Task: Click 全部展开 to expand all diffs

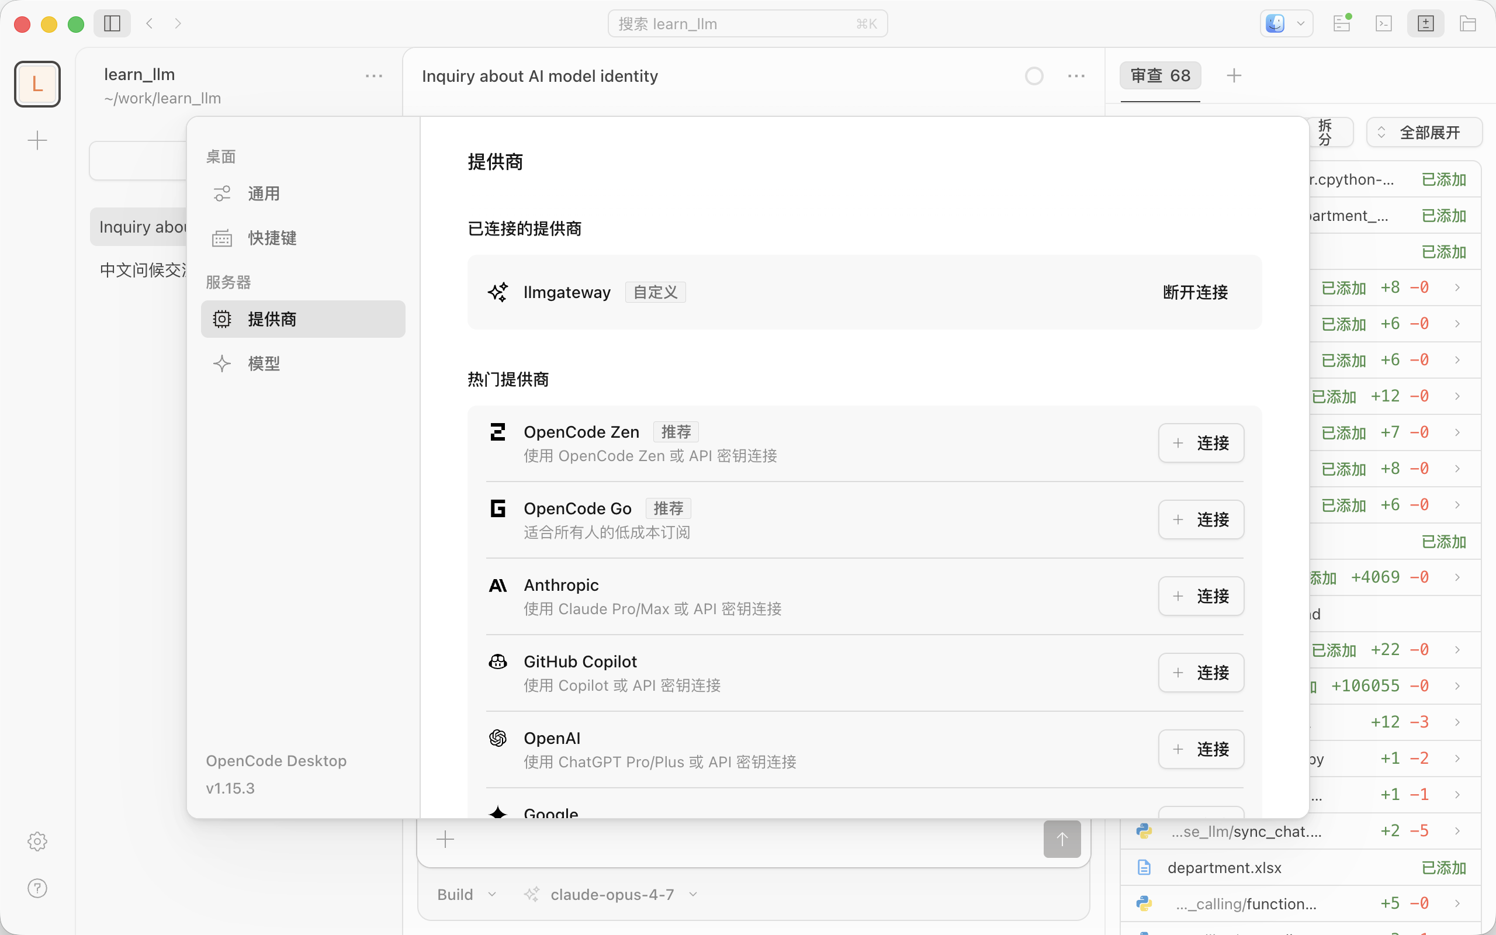Action: 1424,132
